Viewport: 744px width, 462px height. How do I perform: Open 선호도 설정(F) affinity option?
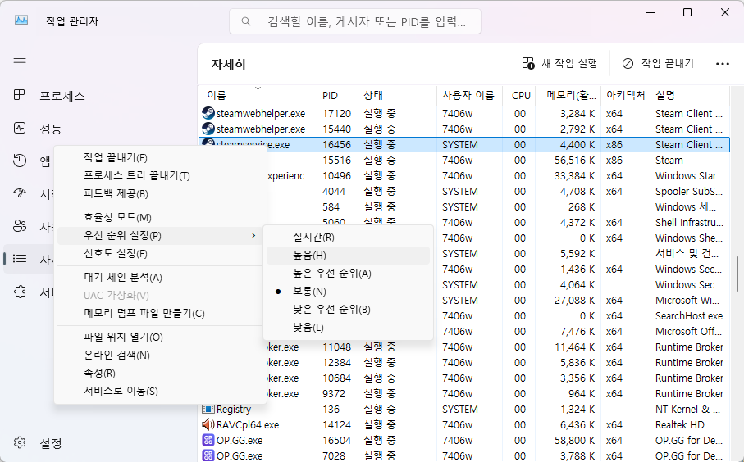point(161,253)
